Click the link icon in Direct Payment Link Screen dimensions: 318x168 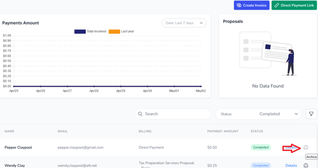[x=276, y=6]
